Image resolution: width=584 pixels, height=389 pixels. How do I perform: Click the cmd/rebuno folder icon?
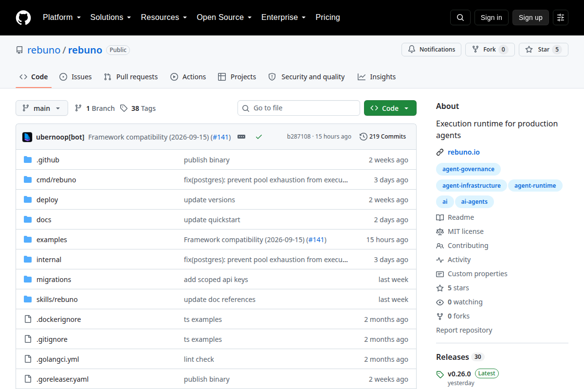tap(28, 180)
